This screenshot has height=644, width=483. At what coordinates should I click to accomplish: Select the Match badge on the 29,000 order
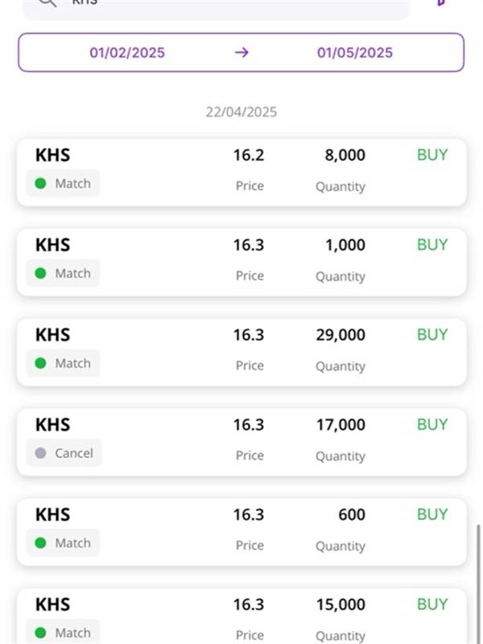(63, 363)
